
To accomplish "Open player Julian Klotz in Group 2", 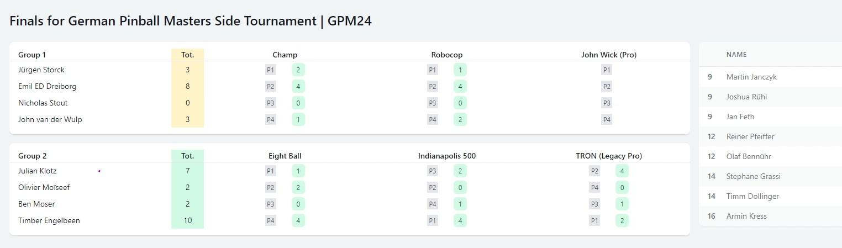I will pos(38,171).
